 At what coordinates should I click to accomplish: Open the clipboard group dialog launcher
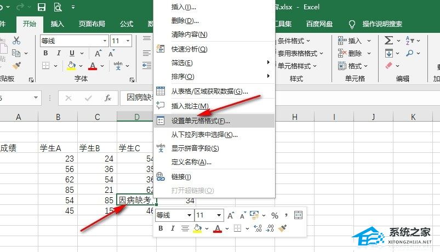pos(31,80)
